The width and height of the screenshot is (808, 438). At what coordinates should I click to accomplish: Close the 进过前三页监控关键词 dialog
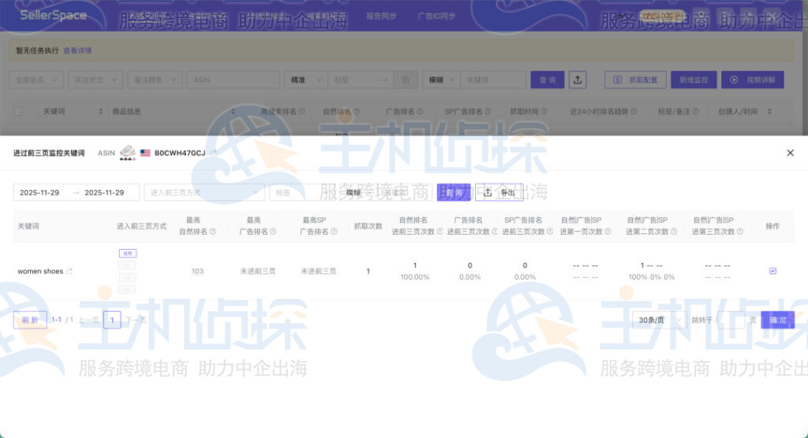[x=790, y=153]
